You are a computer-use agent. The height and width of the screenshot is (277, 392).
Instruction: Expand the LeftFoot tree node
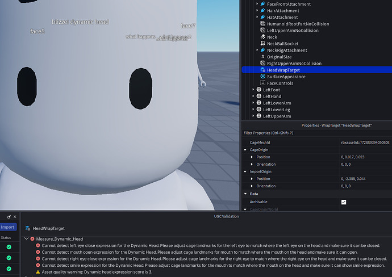[x=253, y=90]
